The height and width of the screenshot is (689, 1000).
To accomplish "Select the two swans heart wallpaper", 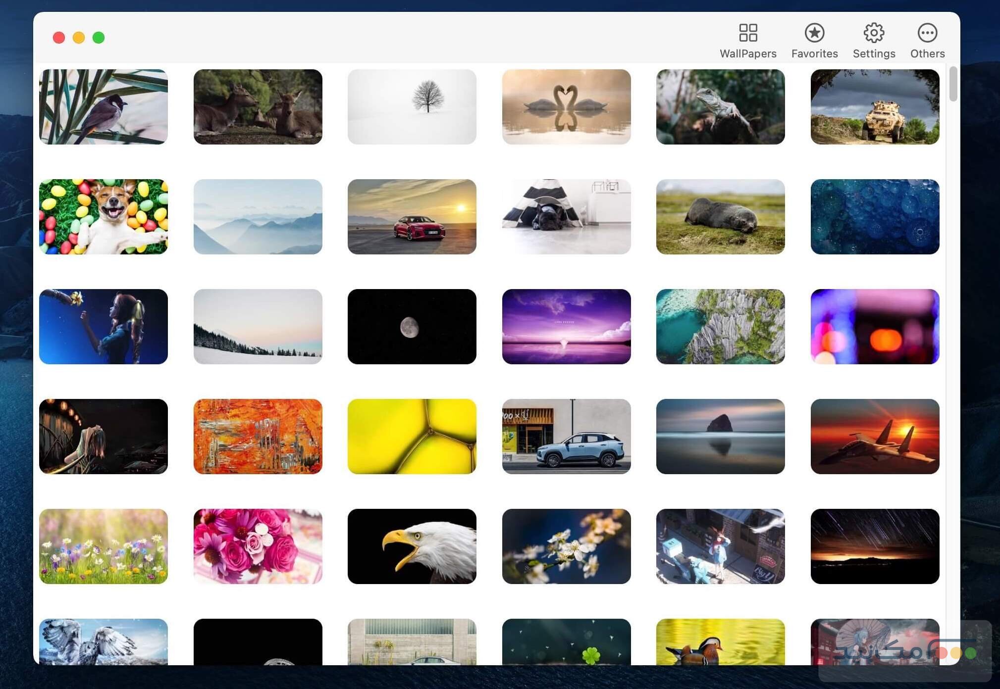I will [x=566, y=107].
